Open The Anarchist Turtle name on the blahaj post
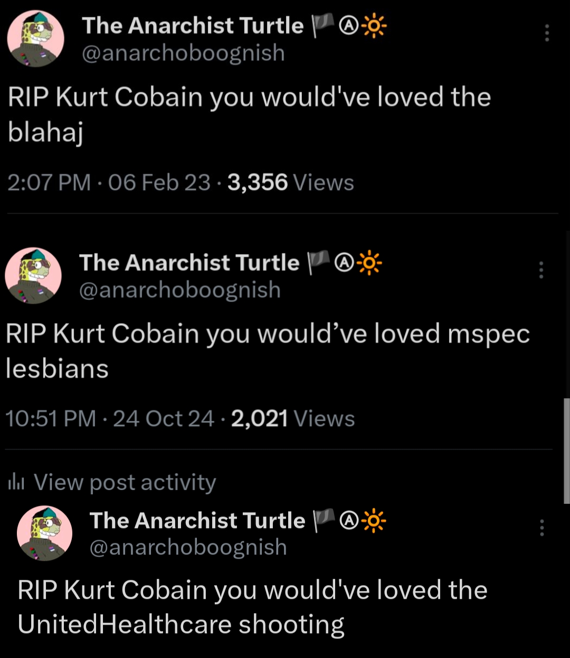This screenshot has width=570, height=658. (x=193, y=26)
